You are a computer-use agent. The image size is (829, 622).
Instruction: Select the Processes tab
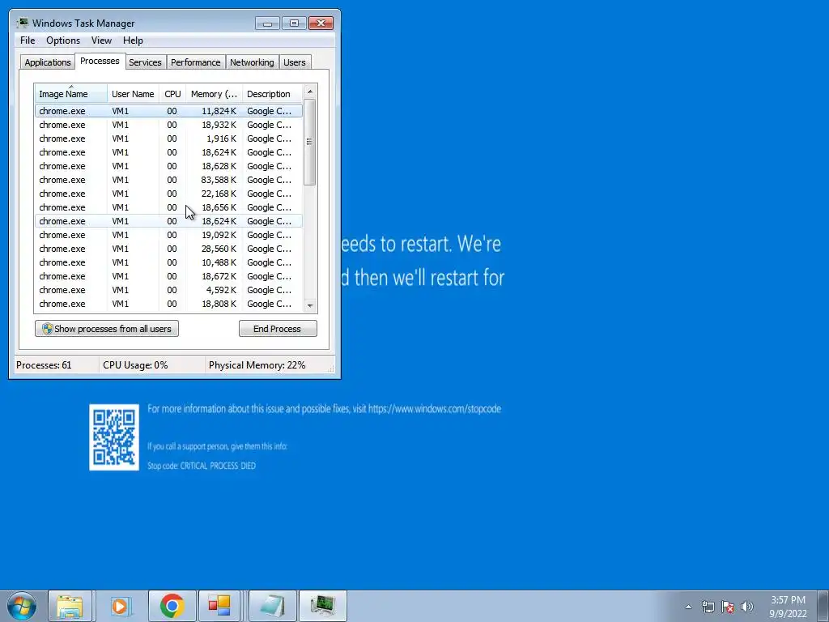click(100, 61)
